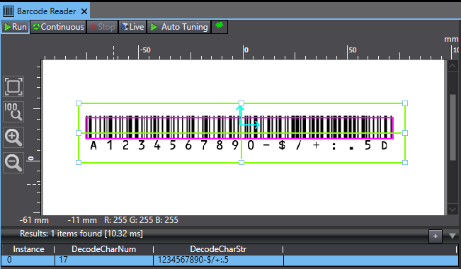This screenshot has width=461, height=269.
Task: Click the DecodeCharNum column header
Action: pyautogui.click(x=104, y=249)
